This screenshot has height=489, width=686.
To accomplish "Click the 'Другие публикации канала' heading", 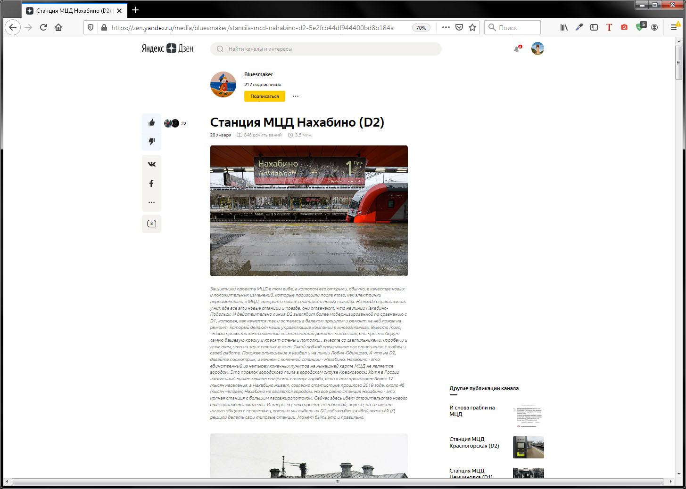I will point(484,388).
